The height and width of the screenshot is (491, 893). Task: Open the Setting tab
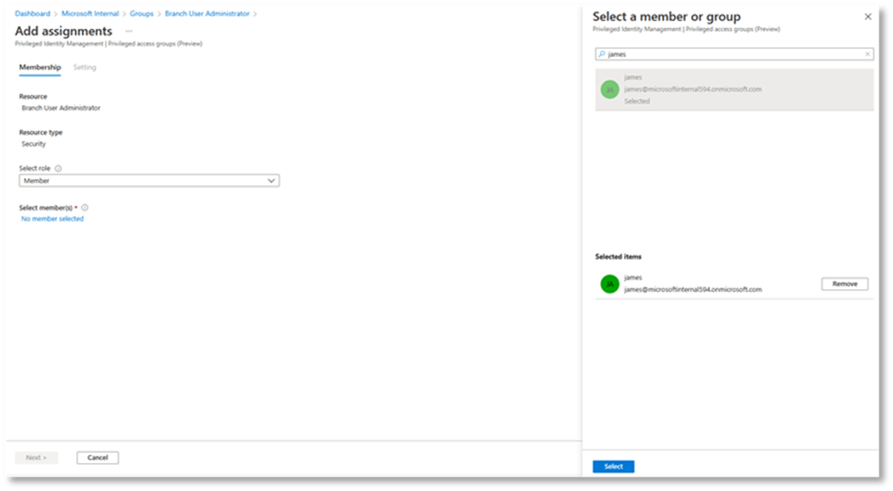click(85, 68)
